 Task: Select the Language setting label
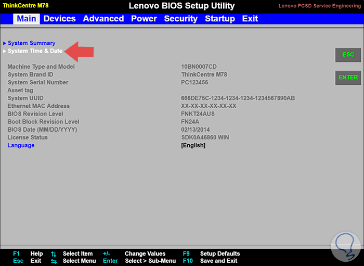pyautogui.click(x=21, y=145)
